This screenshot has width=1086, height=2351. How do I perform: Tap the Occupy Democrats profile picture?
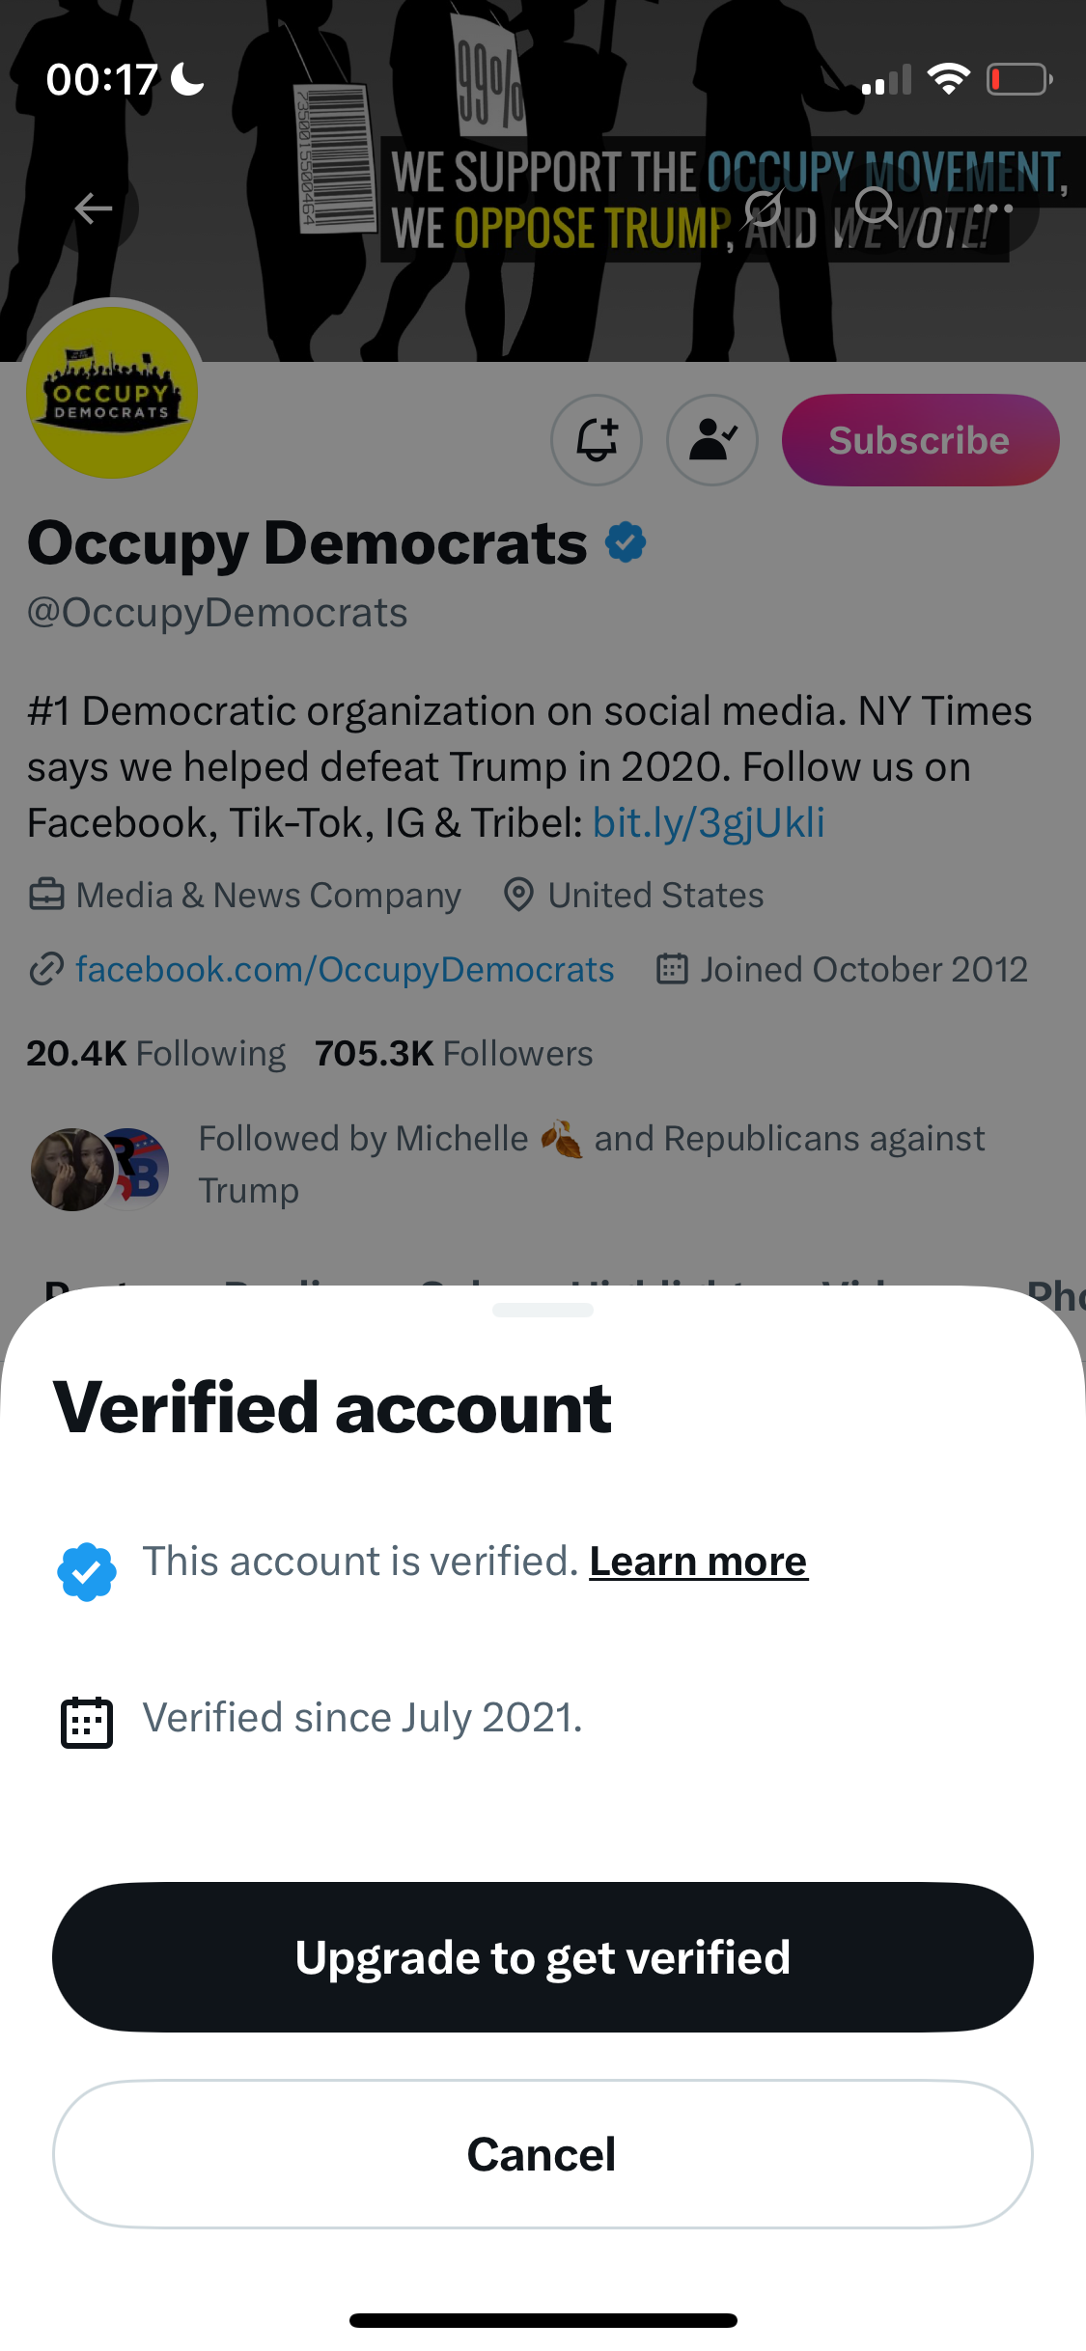tap(112, 393)
